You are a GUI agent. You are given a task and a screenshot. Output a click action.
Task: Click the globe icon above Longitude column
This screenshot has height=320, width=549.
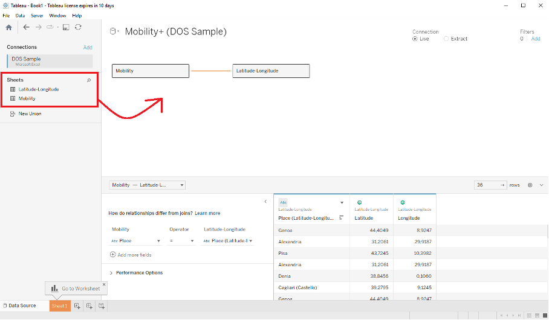pyautogui.click(x=403, y=202)
